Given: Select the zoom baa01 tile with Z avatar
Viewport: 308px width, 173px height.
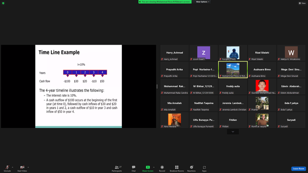Looking at the screenshot, I should (204, 53).
